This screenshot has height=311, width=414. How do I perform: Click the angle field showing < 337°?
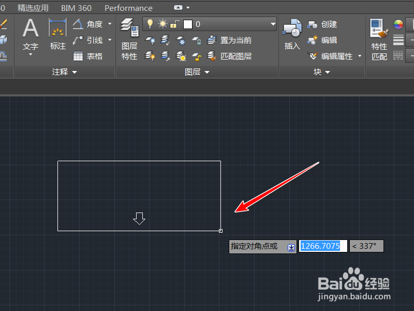(366, 246)
